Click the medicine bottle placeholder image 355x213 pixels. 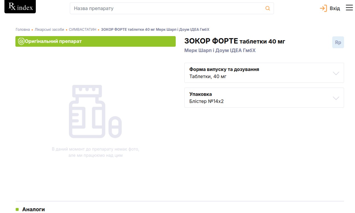coord(95,111)
